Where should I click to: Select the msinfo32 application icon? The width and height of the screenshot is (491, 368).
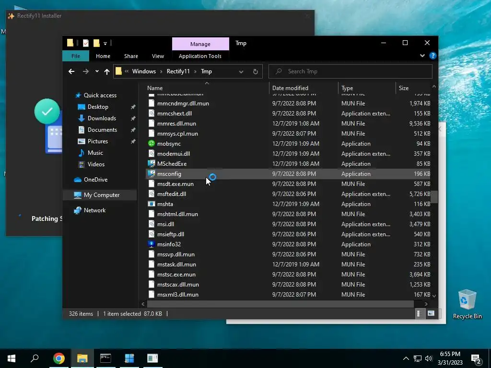(152, 244)
